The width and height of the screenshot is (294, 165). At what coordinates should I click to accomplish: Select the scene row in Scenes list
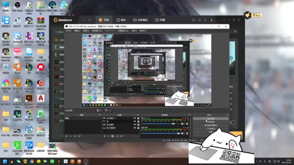[x=83, y=118]
